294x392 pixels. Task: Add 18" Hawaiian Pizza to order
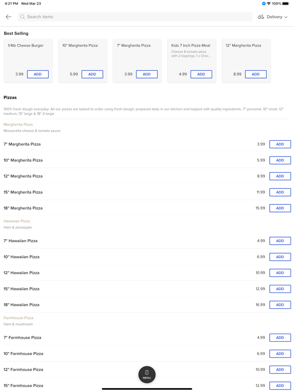click(280, 305)
